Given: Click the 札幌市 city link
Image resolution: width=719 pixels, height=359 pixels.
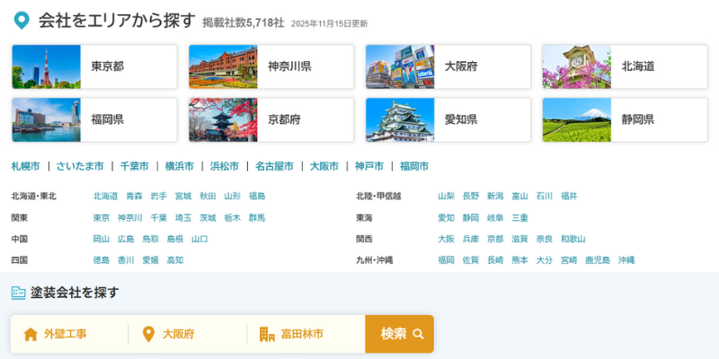Looking at the screenshot, I should [x=25, y=166].
